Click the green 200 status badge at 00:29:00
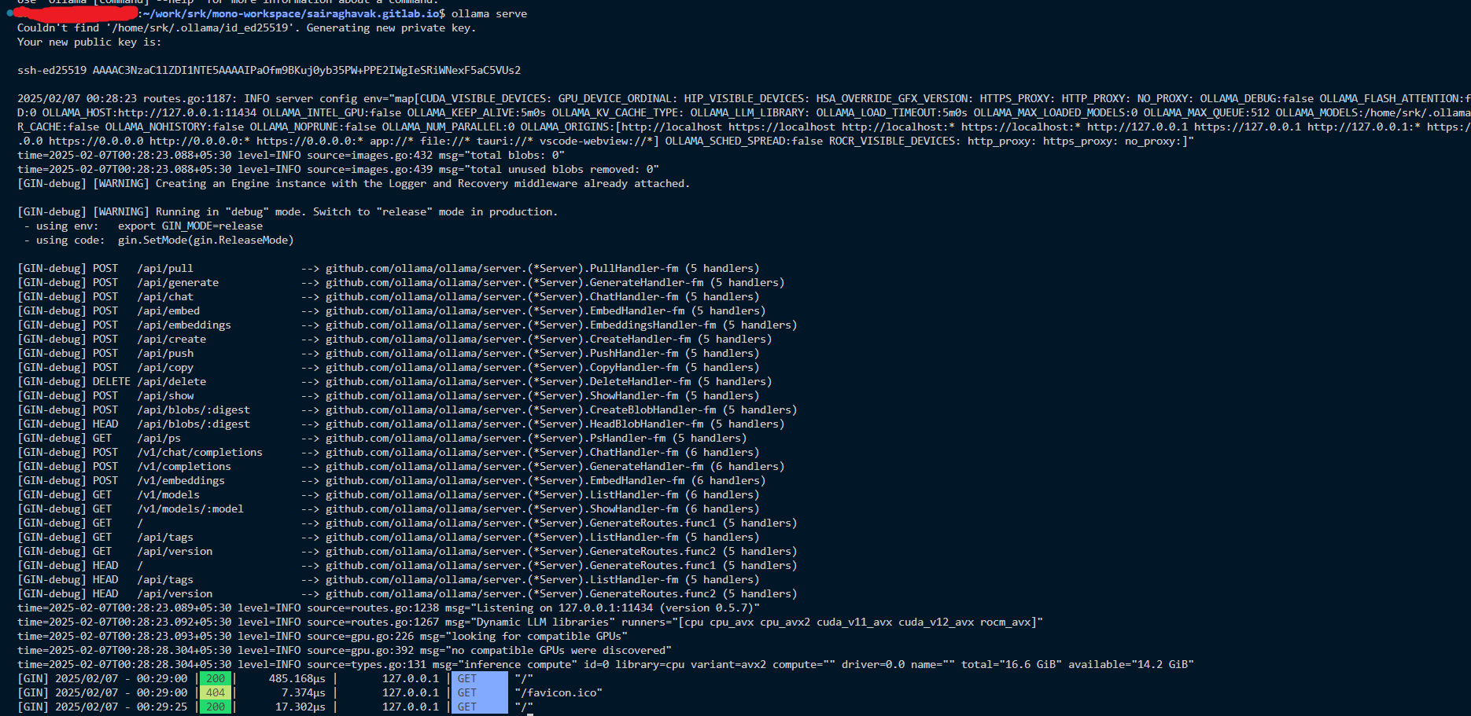 coord(216,678)
